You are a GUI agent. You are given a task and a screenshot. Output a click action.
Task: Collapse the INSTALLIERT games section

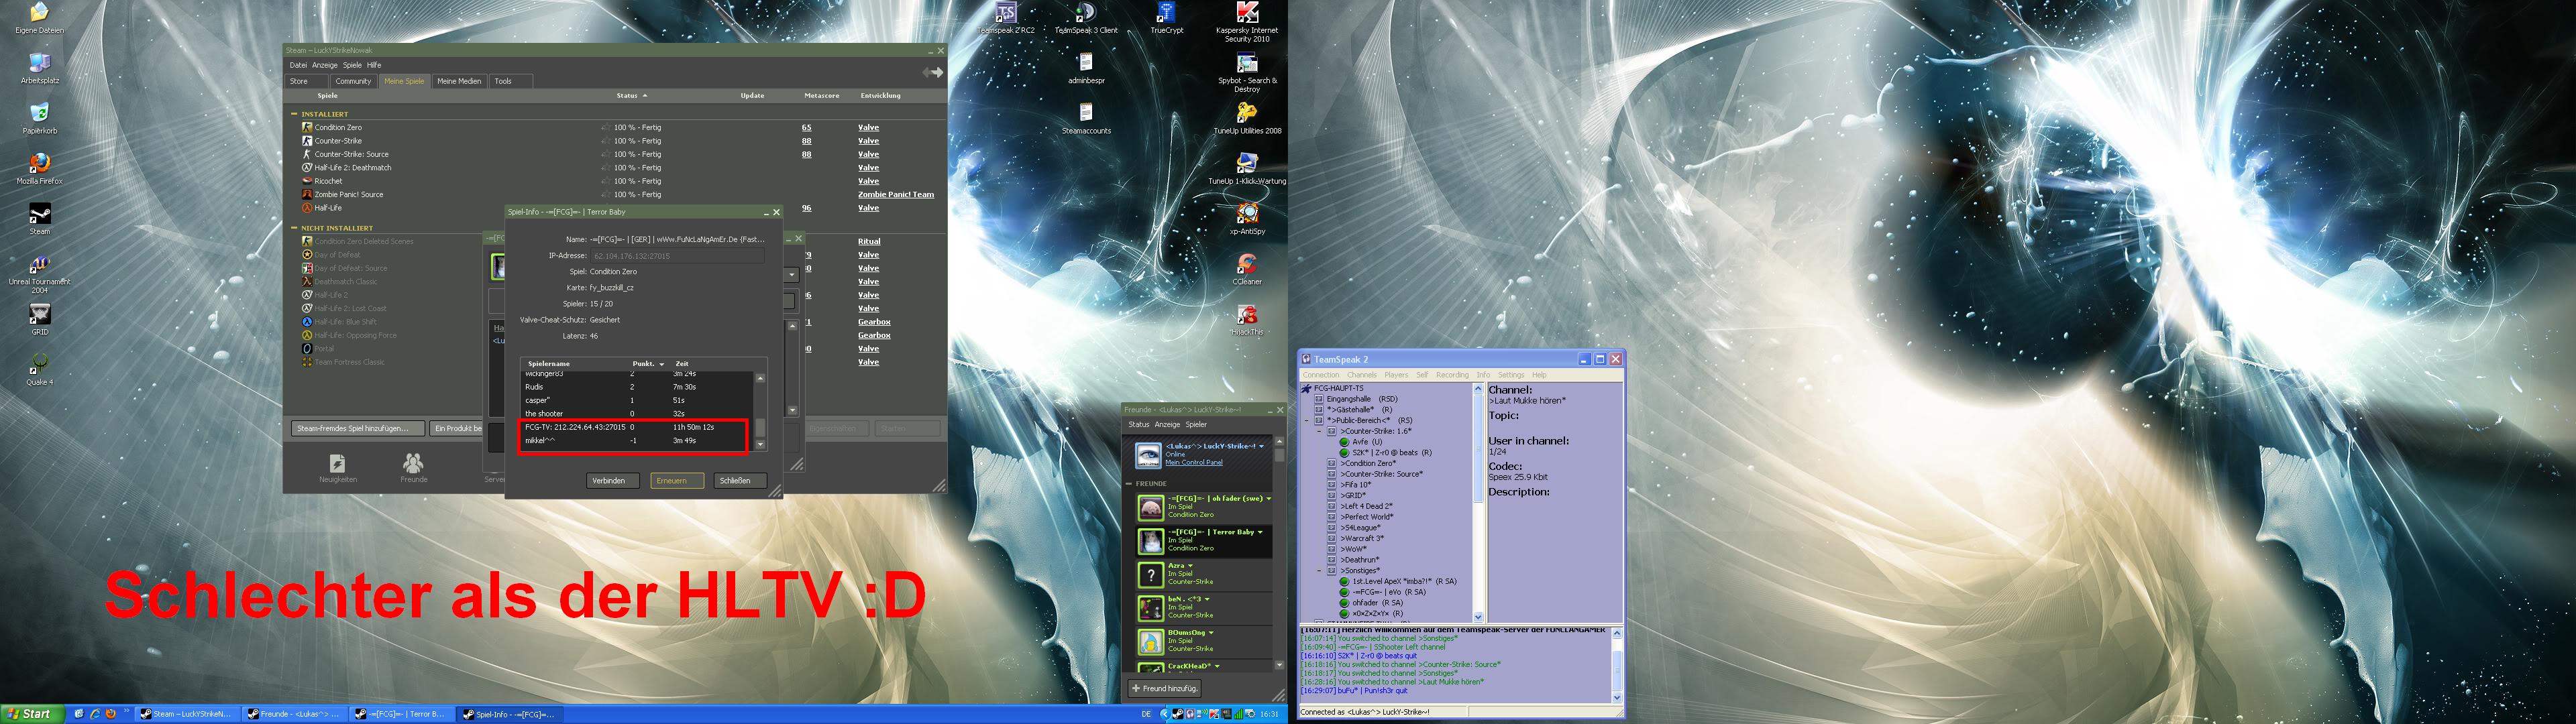[294, 114]
